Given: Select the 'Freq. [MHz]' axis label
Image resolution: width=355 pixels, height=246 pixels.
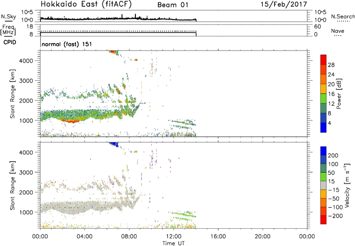Looking at the screenshot, I should click(8, 30).
